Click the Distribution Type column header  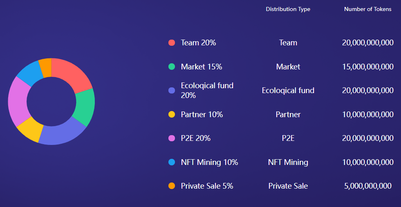[x=288, y=9]
